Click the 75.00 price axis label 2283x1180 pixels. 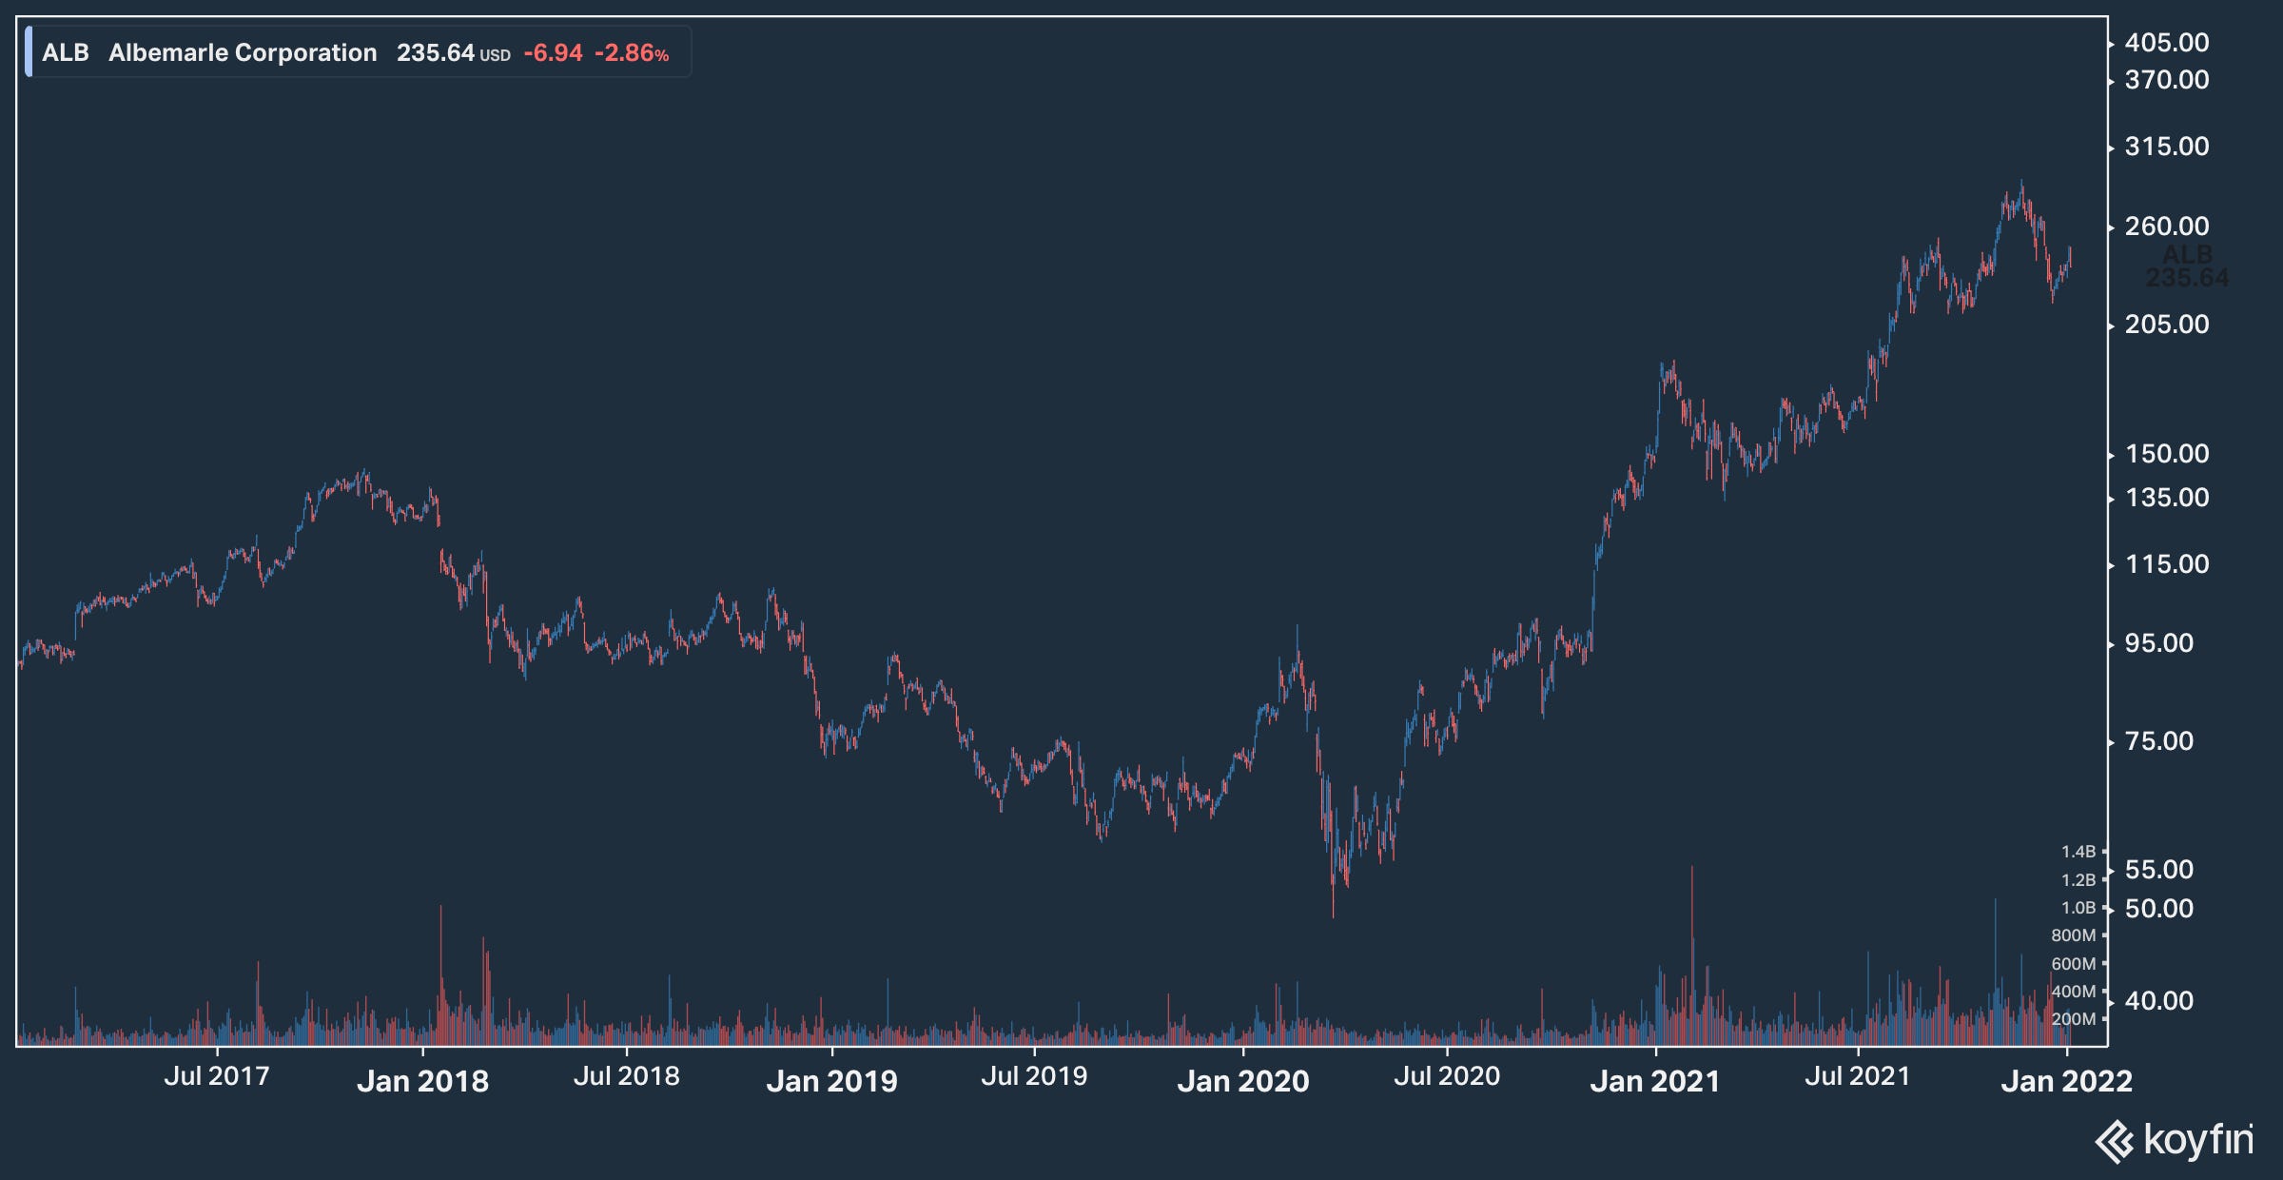click(x=2159, y=741)
